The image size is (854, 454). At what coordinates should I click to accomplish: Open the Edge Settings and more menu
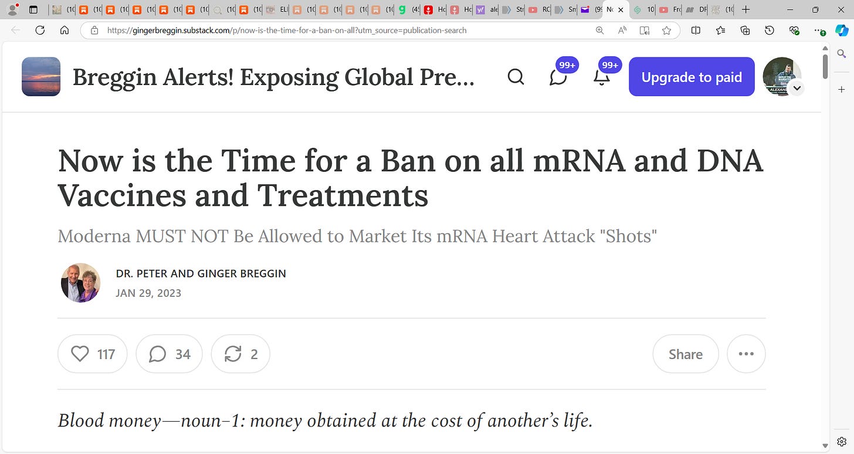pyautogui.click(x=818, y=31)
